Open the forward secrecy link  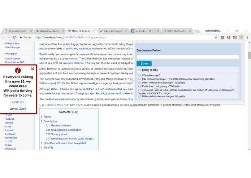click(x=62, y=93)
